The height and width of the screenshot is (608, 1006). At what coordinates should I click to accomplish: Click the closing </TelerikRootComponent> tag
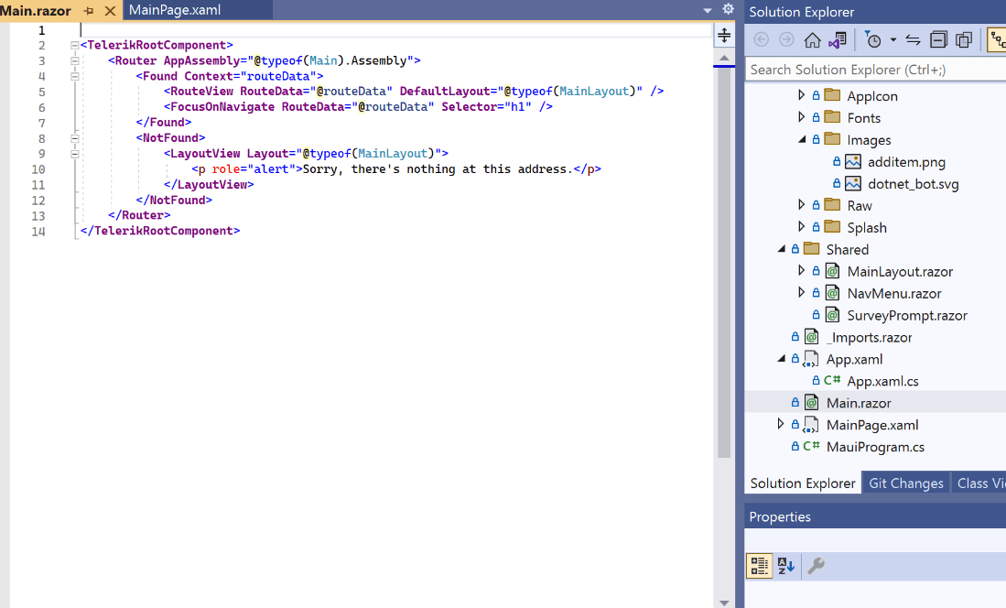(160, 231)
